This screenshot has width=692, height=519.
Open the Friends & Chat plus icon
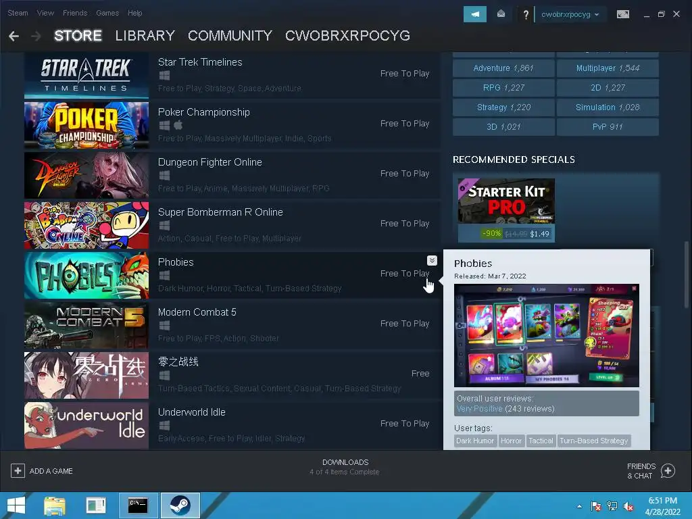(x=668, y=471)
